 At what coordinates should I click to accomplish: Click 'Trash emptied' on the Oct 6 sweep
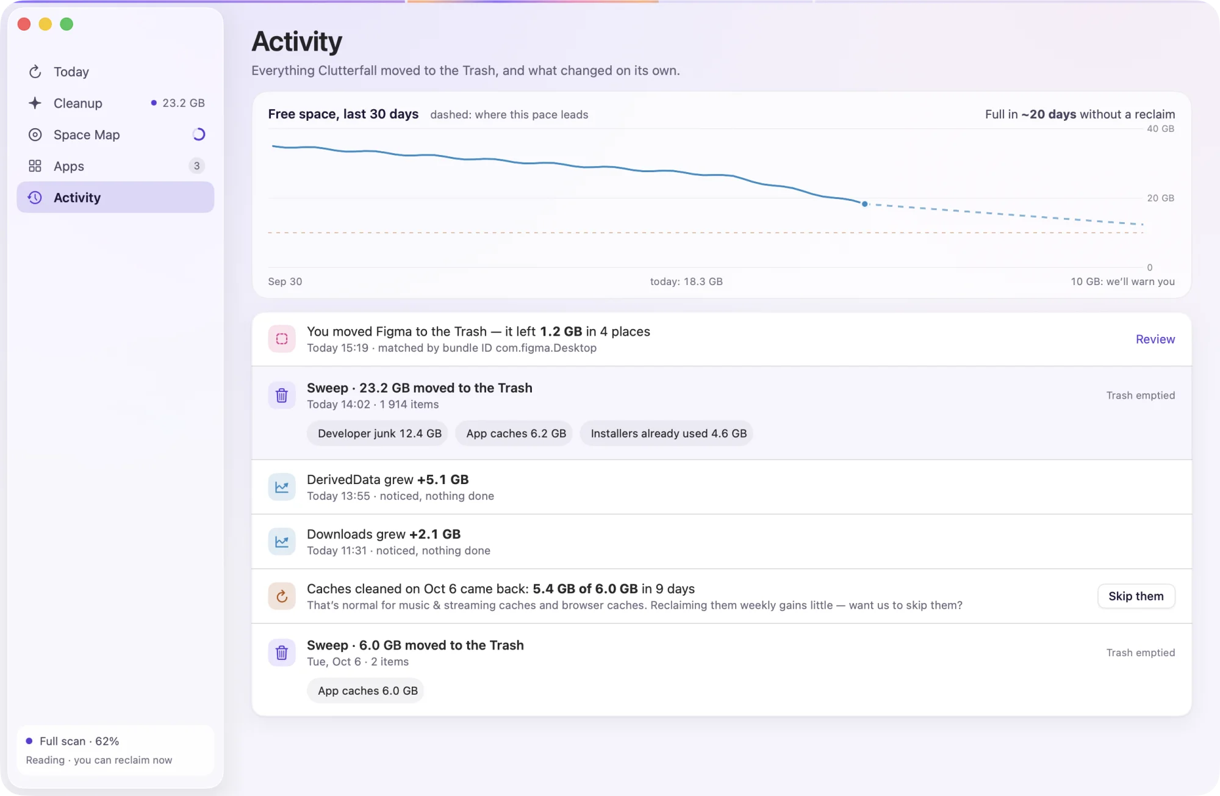click(1141, 653)
